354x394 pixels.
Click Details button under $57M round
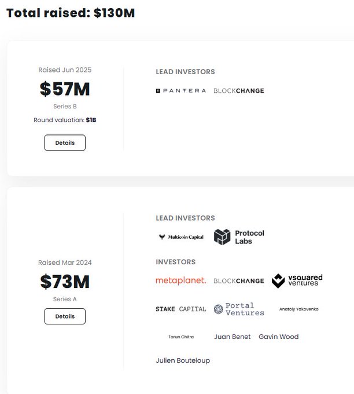[65, 143]
